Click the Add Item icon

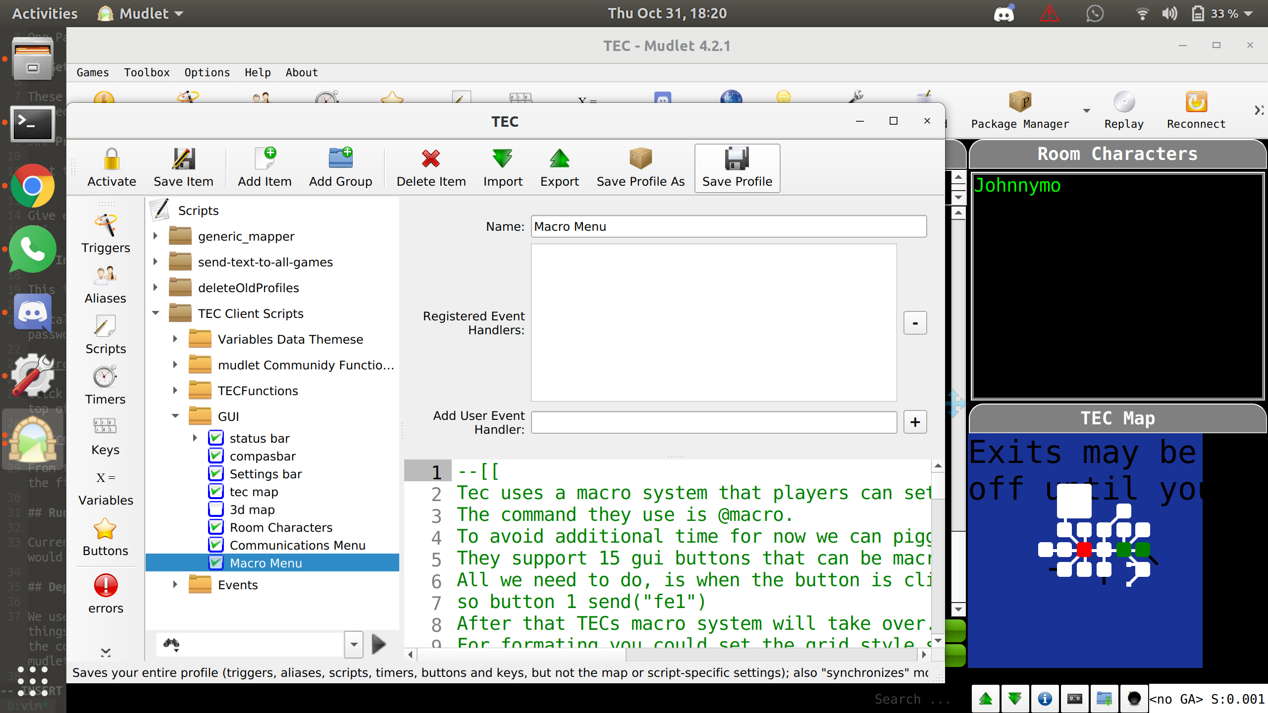(265, 159)
